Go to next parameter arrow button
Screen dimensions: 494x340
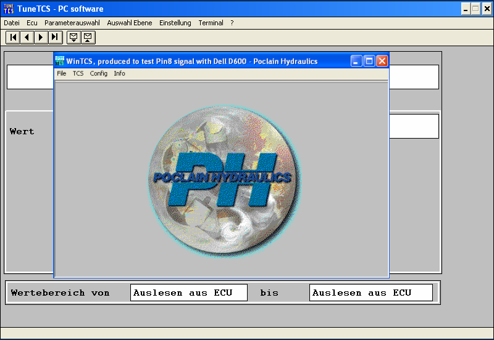41,38
